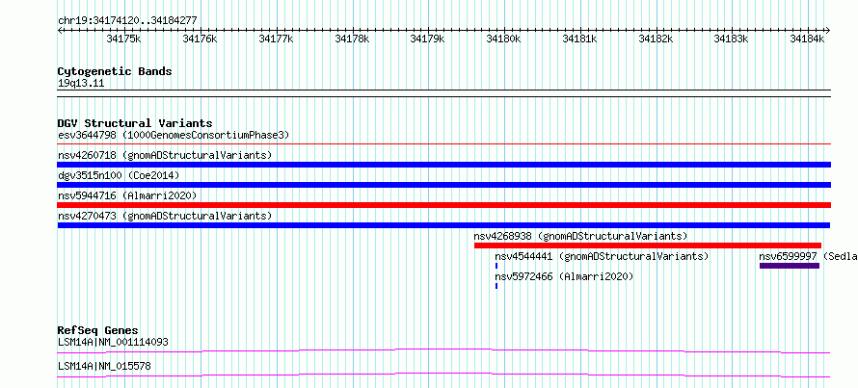
Task: Open the nsv4544441 gnomAD variant label
Action: pos(602,256)
